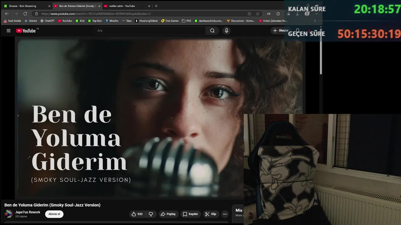Click the YouTube search magnifier button
The image size is (401, 225).
[x=212, y=31]
